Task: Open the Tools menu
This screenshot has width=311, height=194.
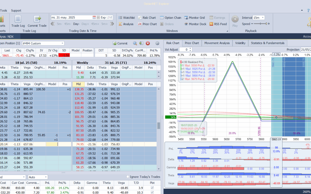Action: tap(3, 11)
